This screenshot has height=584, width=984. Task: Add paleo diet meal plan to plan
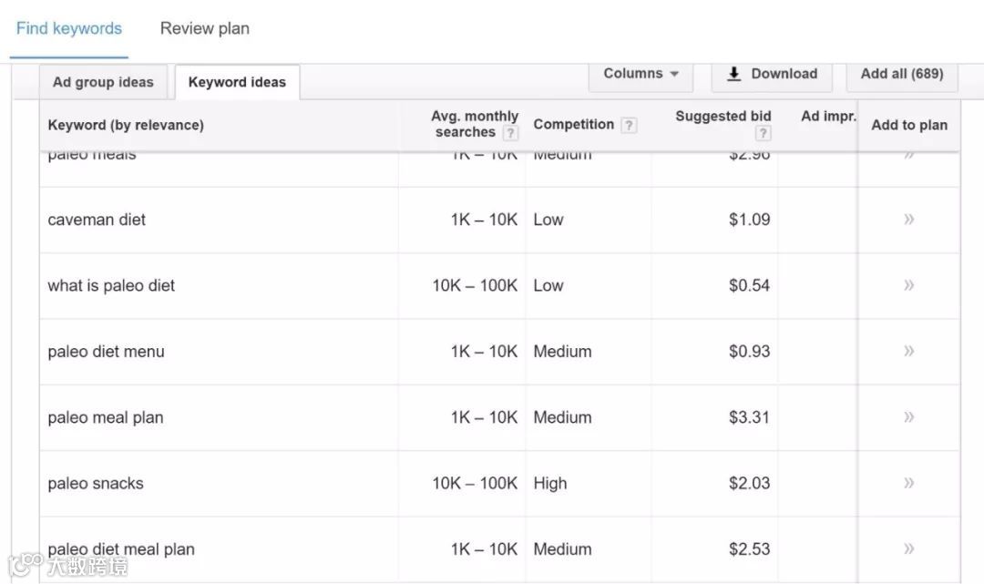[908, 548]
